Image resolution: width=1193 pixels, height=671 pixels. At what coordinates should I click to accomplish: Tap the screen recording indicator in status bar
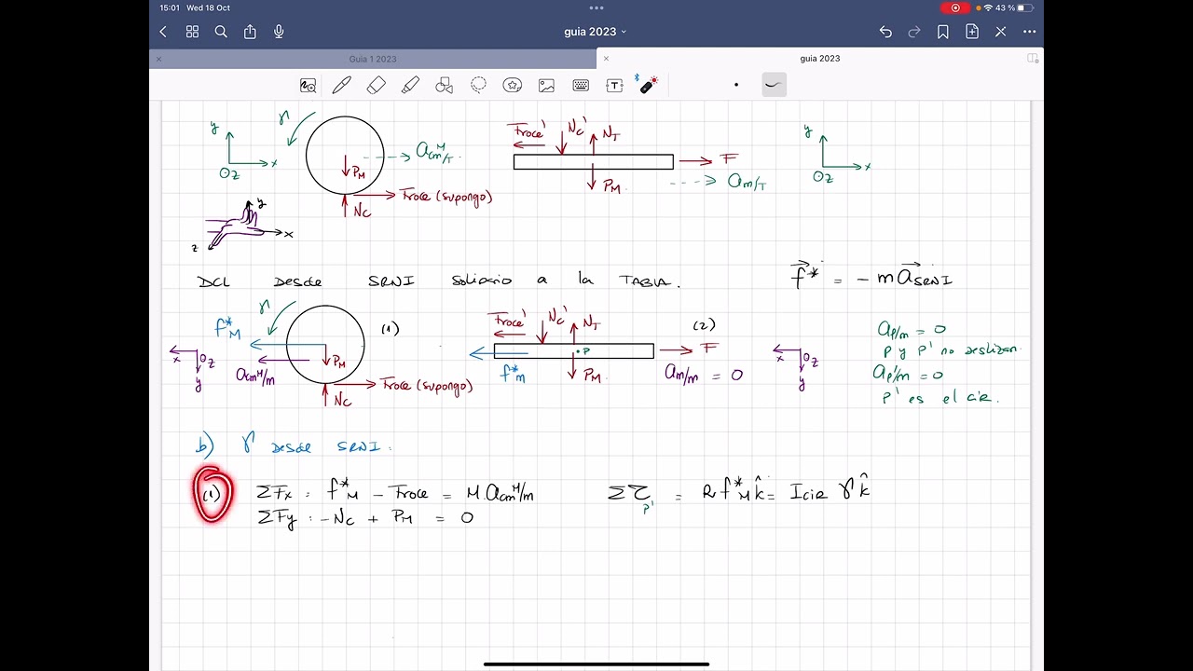pos(954,7)
